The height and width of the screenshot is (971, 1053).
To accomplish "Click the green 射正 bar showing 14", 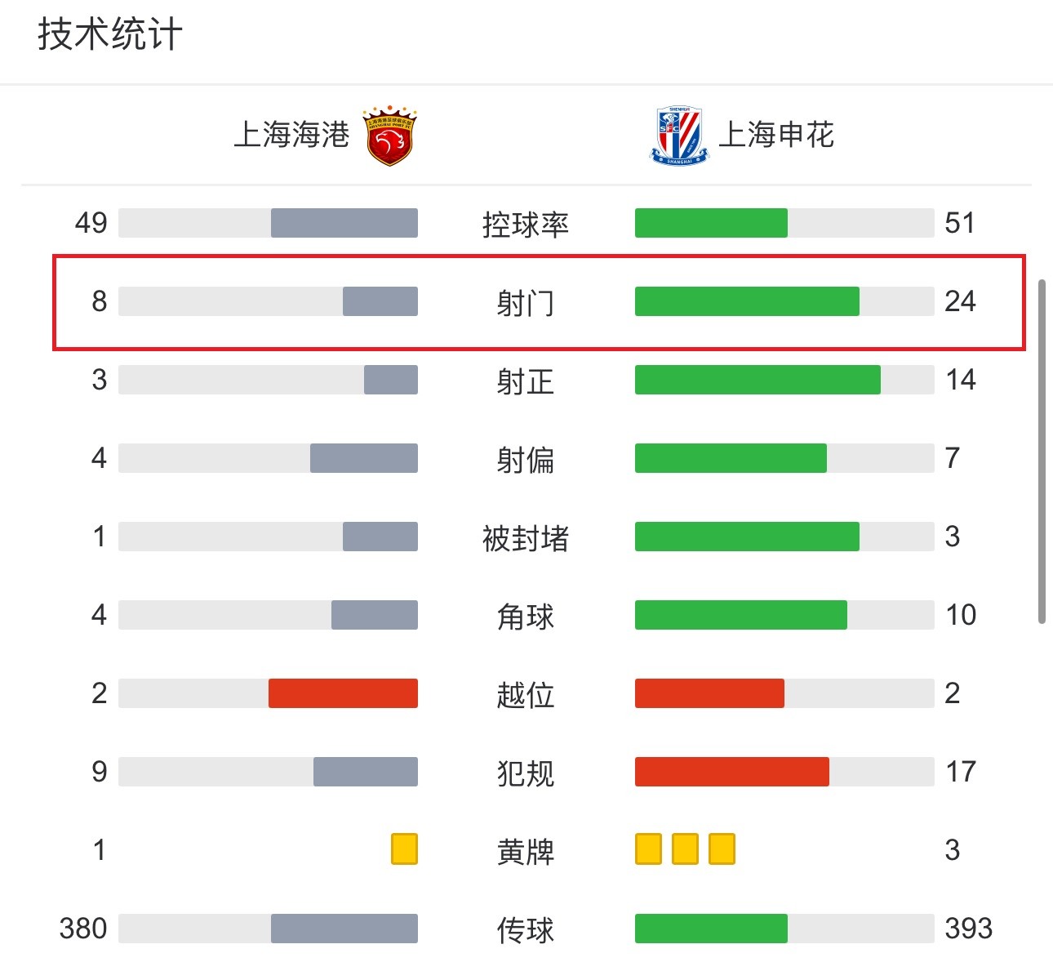I will [758, 380].
